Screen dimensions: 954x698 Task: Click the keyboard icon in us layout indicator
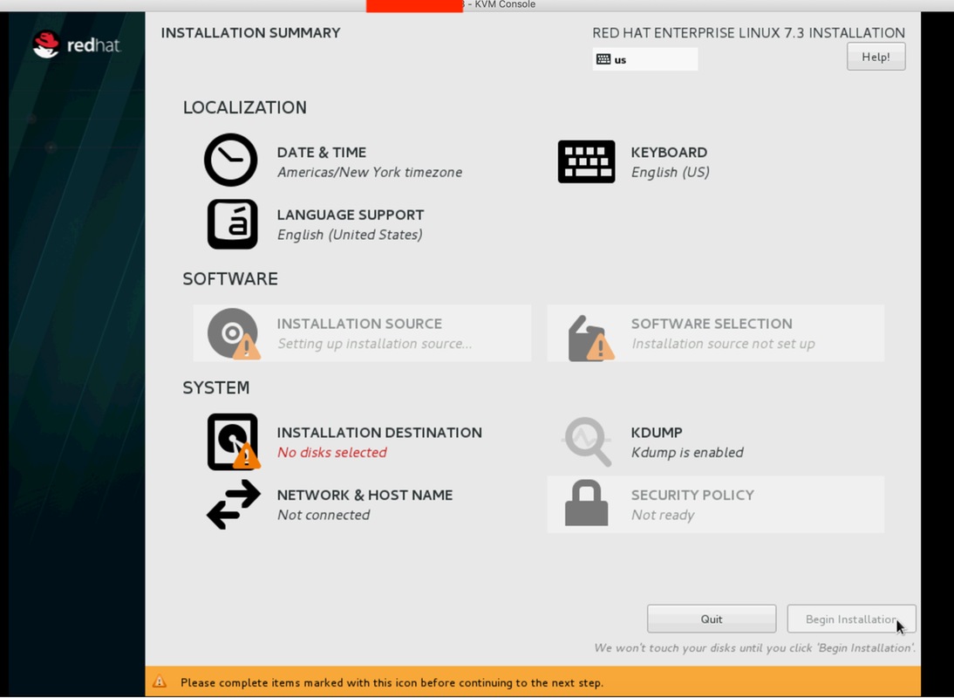(x=603, y=59)
